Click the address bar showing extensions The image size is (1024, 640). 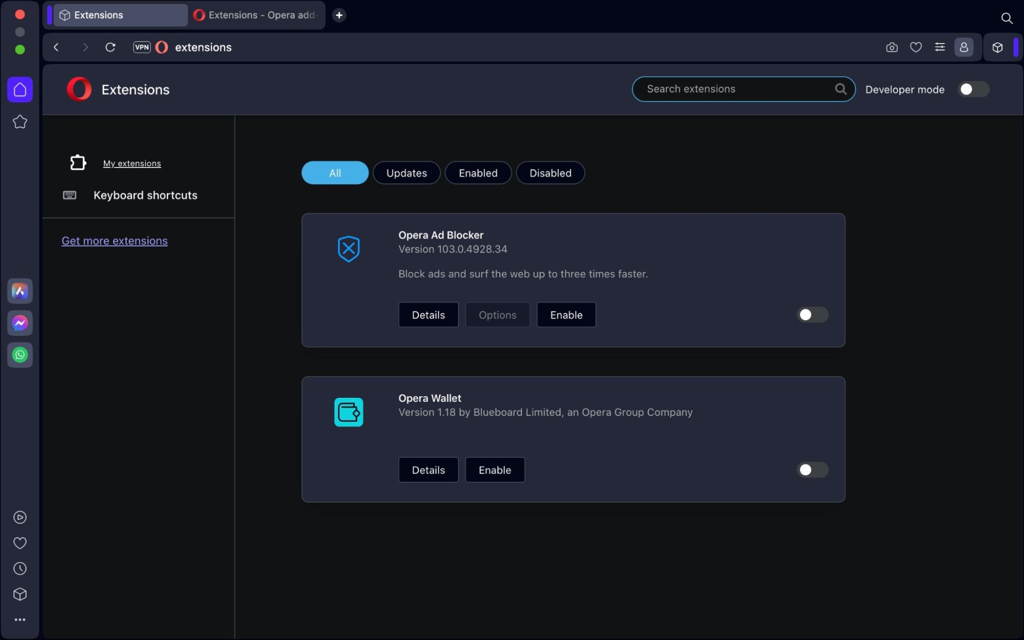tap(203, 48)
